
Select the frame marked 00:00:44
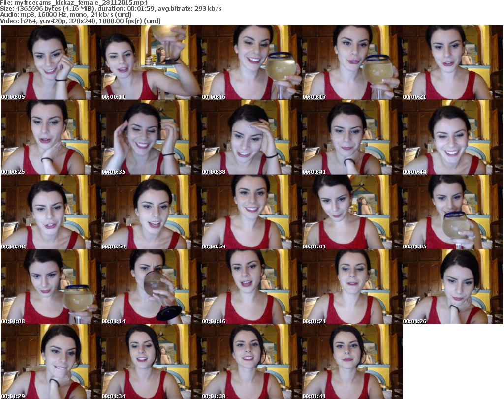coord(452,137)
